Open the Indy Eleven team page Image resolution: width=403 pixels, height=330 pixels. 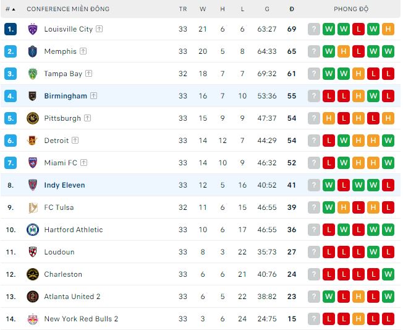[x=64, y=185]
